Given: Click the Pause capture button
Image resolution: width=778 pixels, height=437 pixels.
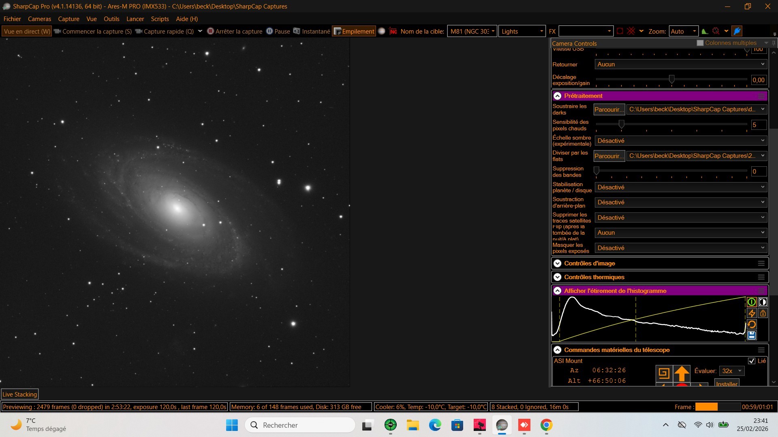Looking at the screenshot, I should [278, 31].
